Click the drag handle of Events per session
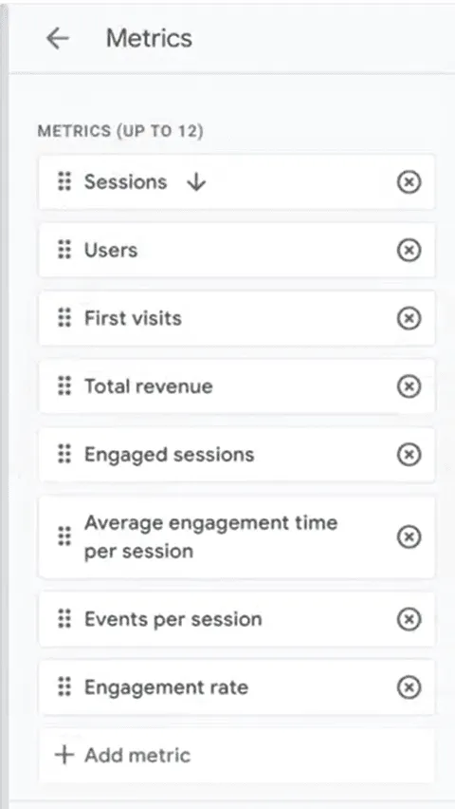 coord(64,619)
